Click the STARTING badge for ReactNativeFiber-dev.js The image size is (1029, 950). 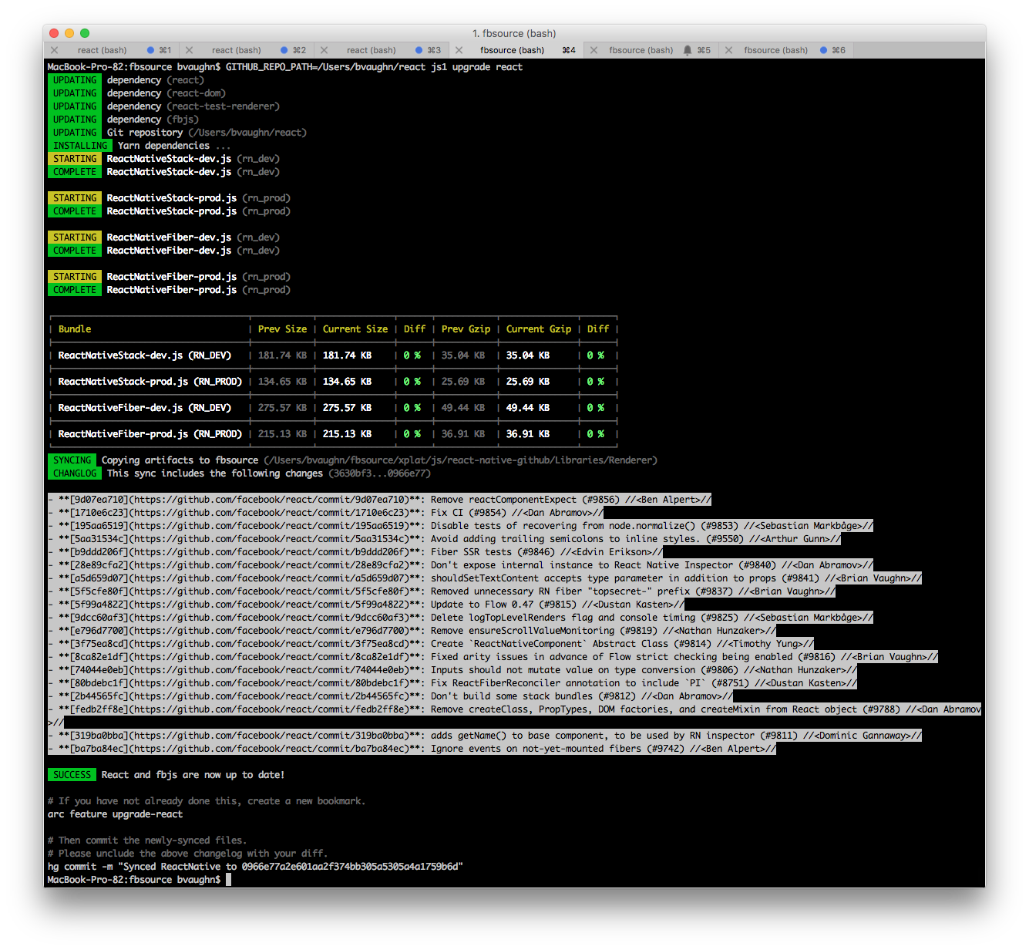click(75, 237)
